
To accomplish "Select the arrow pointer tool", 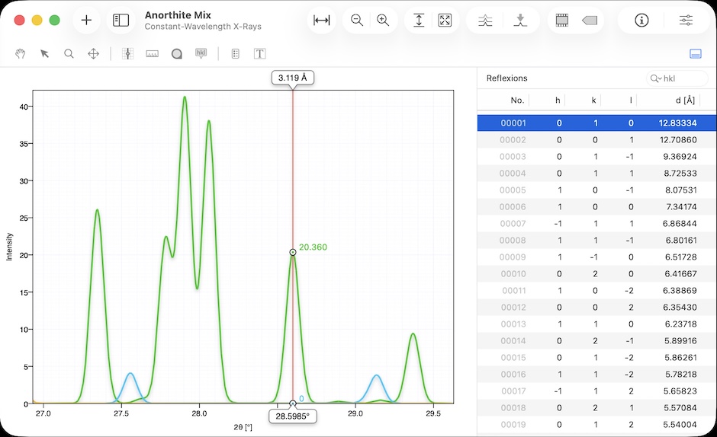I will pos(45,54).
